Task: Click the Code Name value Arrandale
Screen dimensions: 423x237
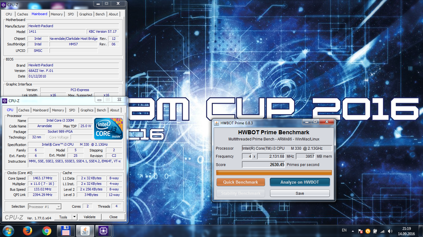Action: click(x=45, y=126)
